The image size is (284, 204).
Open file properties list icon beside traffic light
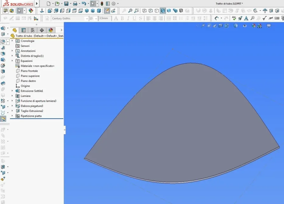[x=108, y=4]
